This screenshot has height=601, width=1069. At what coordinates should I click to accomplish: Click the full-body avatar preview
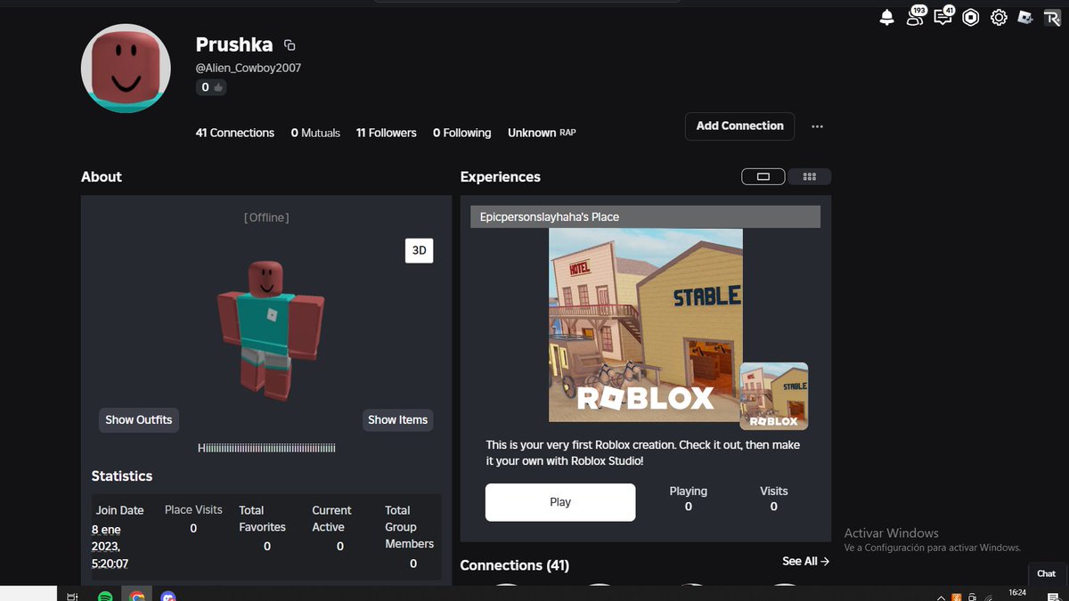click(x=270, y=330)
